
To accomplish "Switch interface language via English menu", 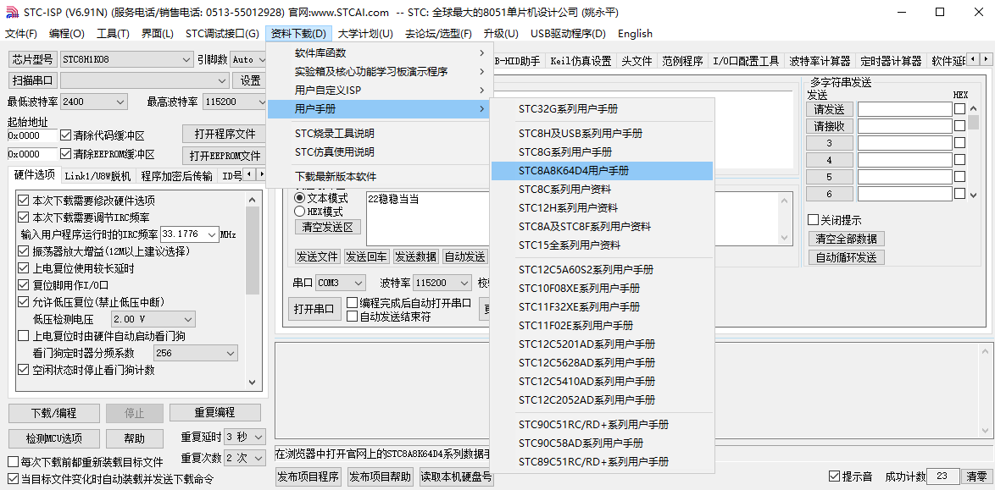I will coord(635,34).
